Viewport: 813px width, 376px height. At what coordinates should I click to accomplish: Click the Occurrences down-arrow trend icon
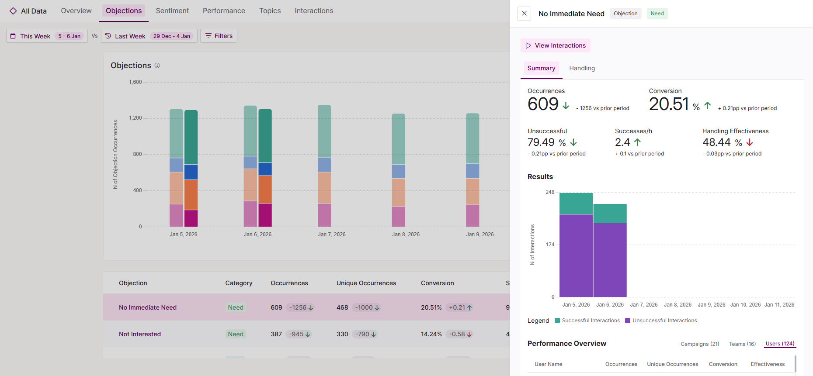pyautogui.click(x=566, y=105)
